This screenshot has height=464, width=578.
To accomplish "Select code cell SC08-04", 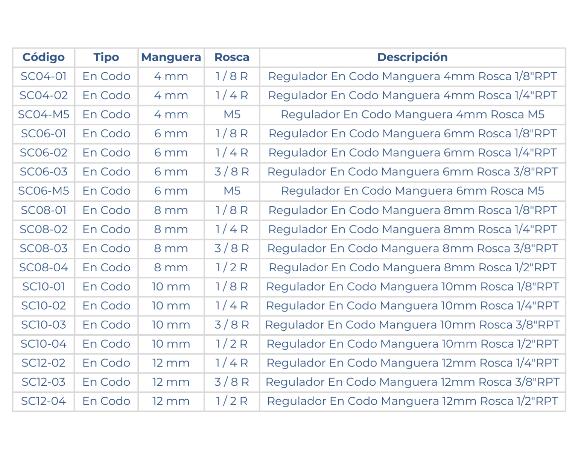I will tap(44, 268).
